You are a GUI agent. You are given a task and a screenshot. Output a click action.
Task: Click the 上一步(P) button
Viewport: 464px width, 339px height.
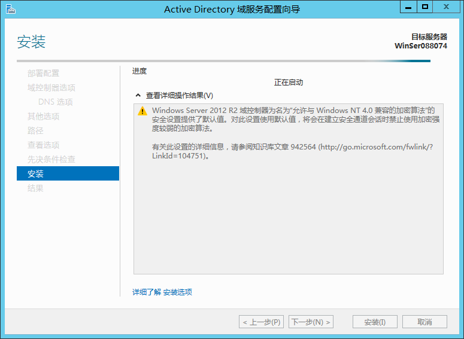(x=261, y=322)
